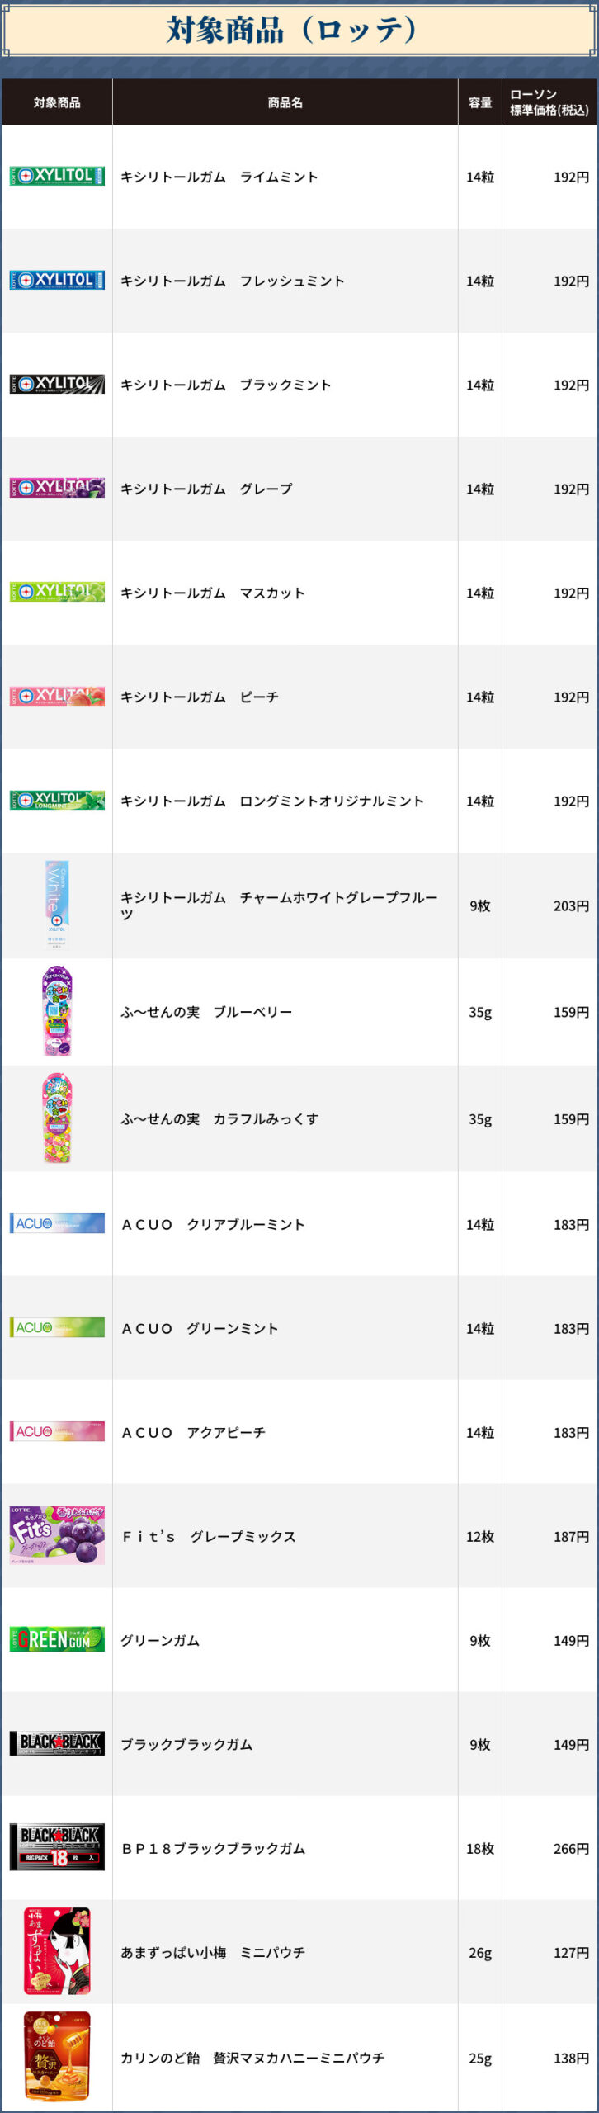599x2113 pixels.
Task: Select the カリンのど飴 Manuka honey pouch image
Action: [57, 2055]
